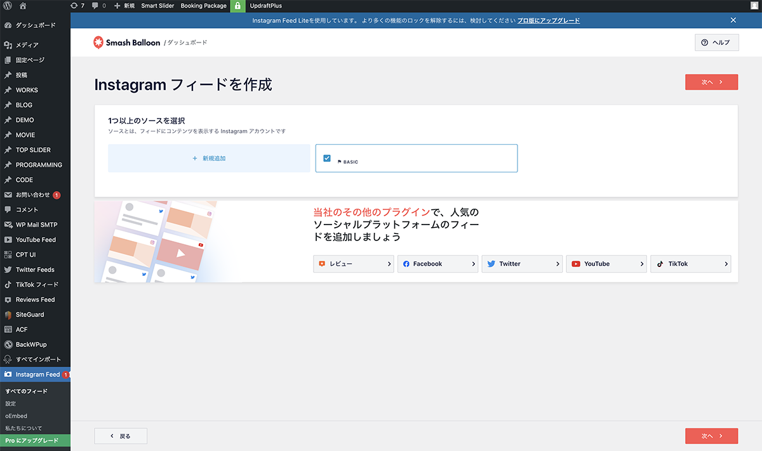Click the Smash Balloon logo

pyautogui.click(x=127, y=42)
